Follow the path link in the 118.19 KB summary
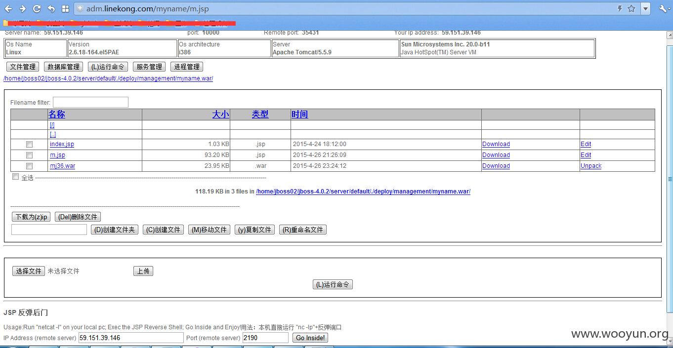673x348 pixels. coord(363,192)
